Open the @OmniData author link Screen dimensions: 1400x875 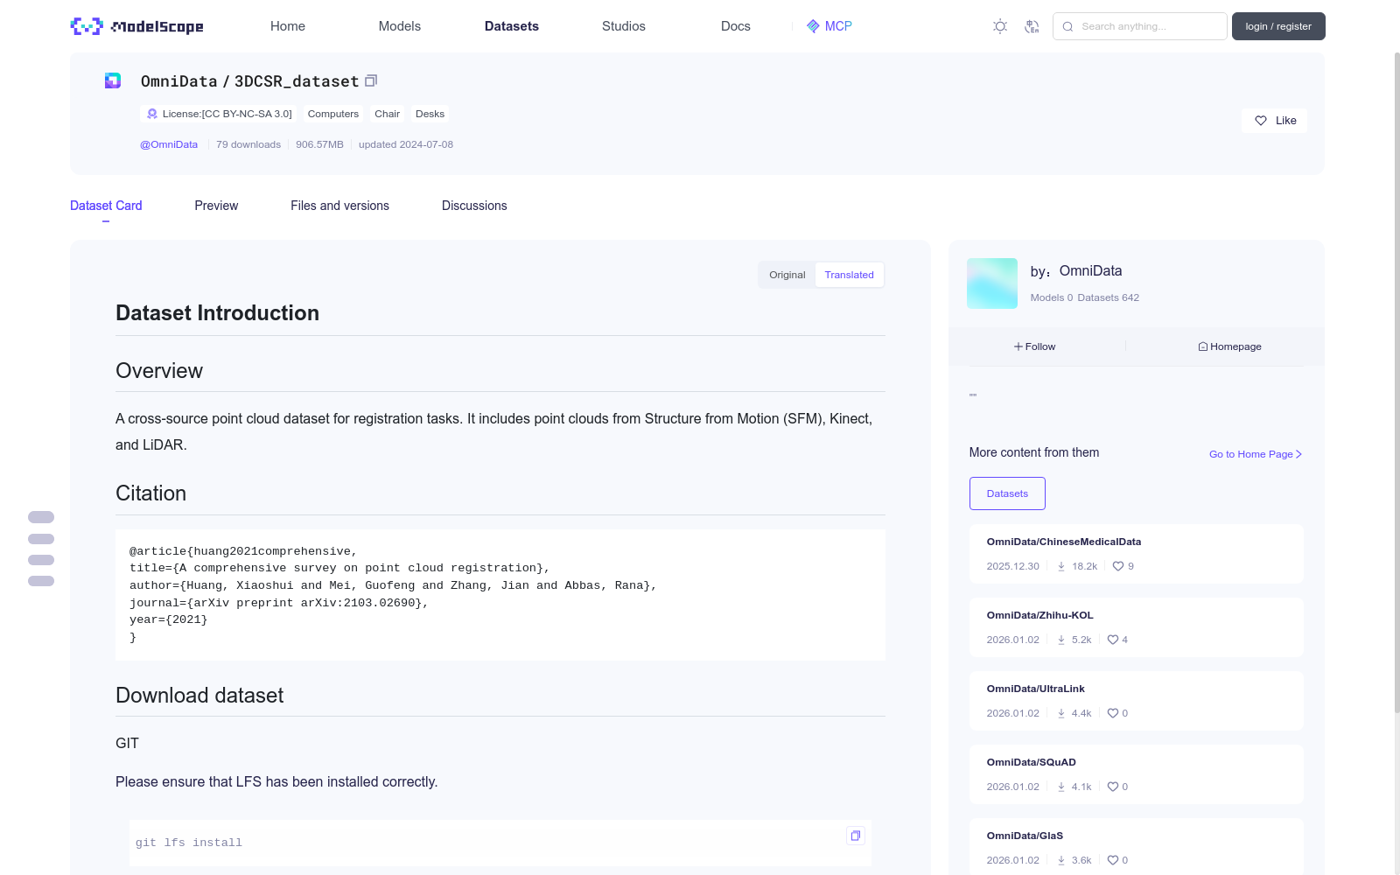point(169,144)
